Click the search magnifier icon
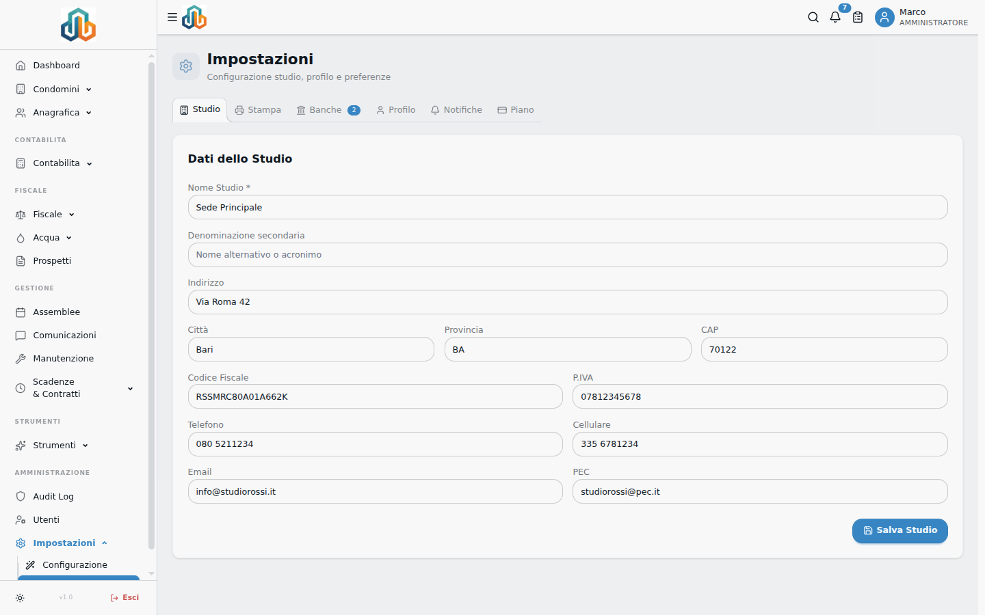The height and width of the screenshot is (615, 985). coord(813,17)
